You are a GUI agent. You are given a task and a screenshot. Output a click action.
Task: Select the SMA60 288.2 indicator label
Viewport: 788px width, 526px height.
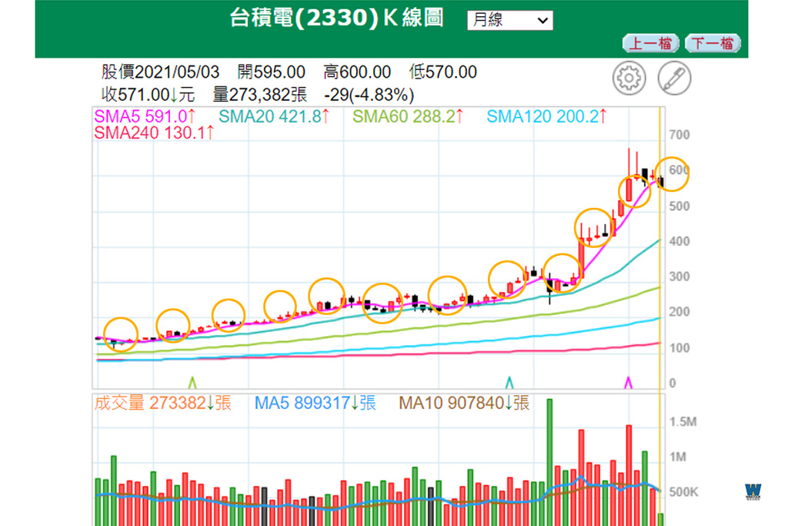408,116
